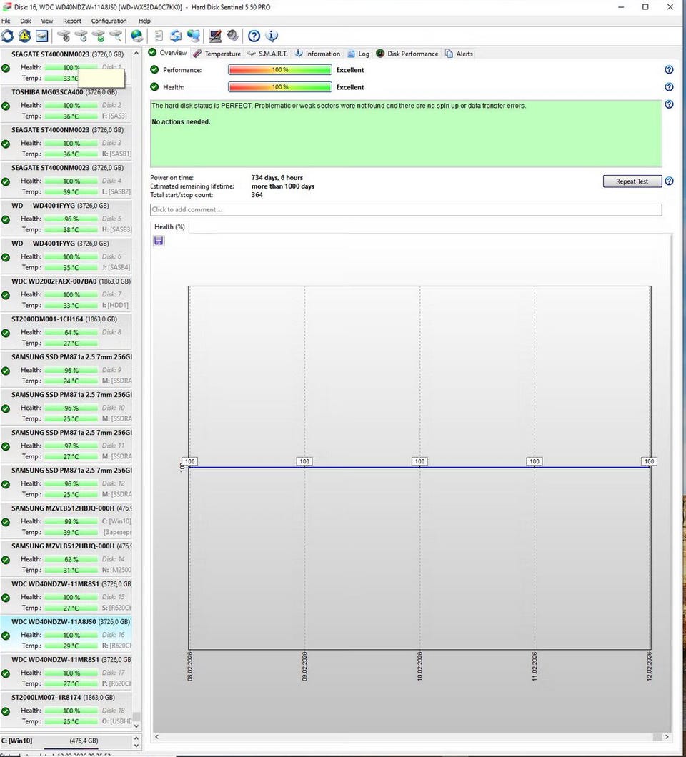686x757 pixels.
Task: Open the File menu
Action: (x=6, y=21)
